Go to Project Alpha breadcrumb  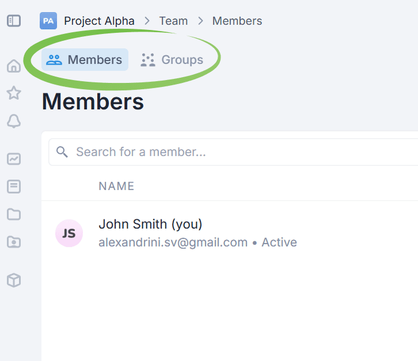[x=99, y=21]
